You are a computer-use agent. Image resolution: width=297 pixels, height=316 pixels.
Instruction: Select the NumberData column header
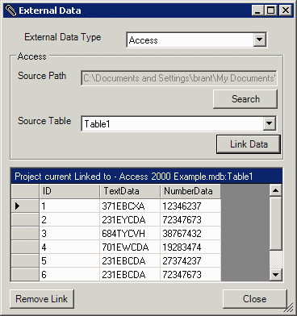tap(190, 191)
